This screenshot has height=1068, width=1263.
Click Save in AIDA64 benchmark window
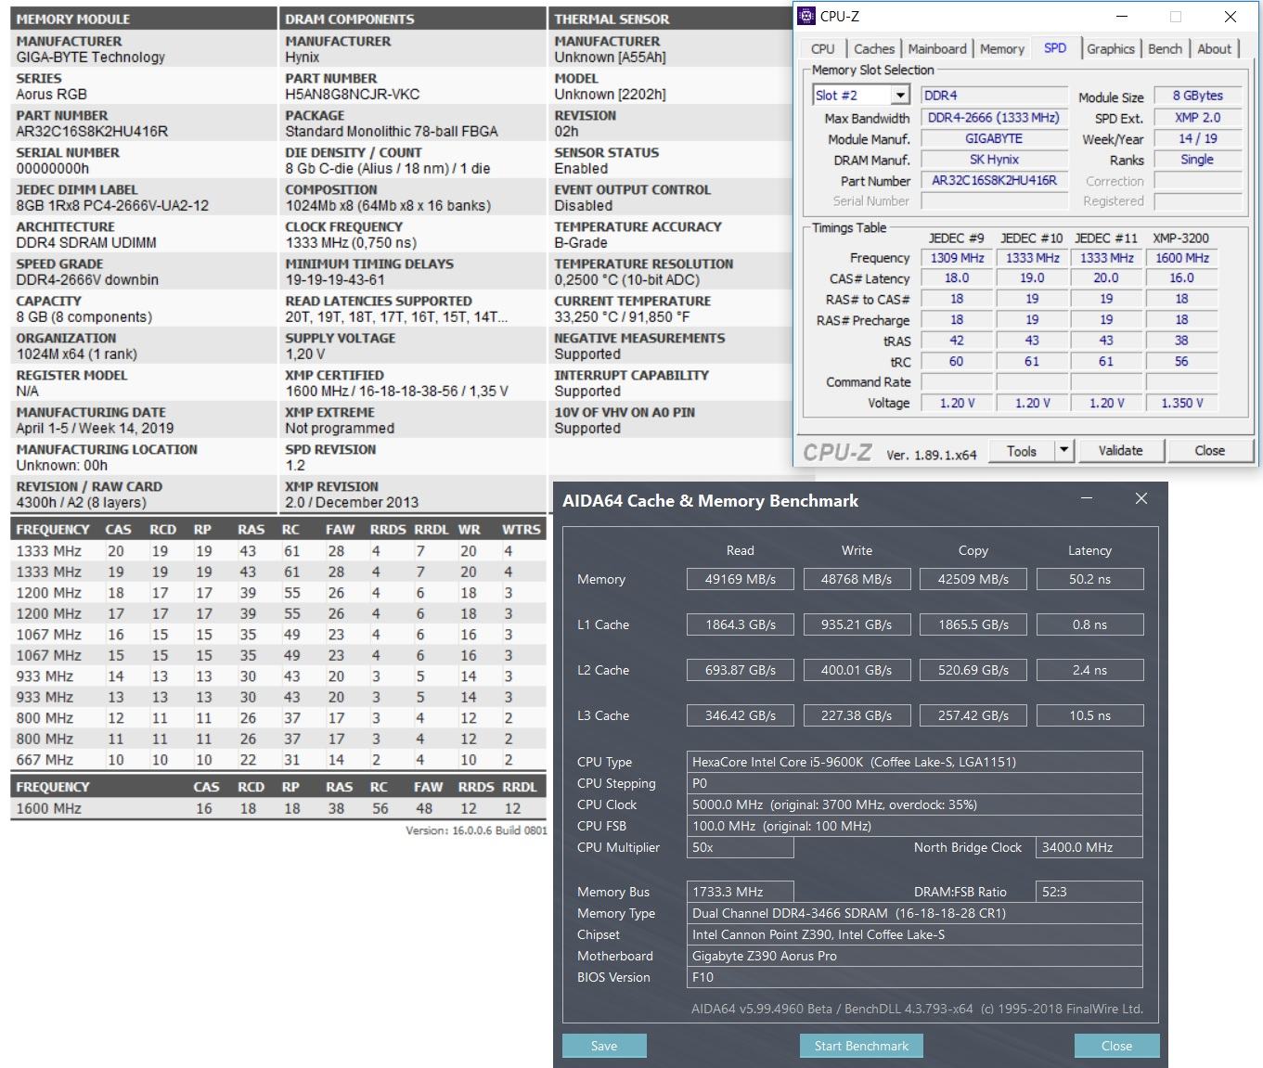[x=604, y=1046]
